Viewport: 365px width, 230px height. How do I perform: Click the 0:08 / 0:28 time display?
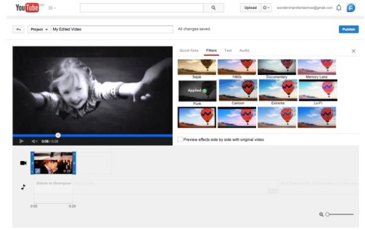click(50, 141)
